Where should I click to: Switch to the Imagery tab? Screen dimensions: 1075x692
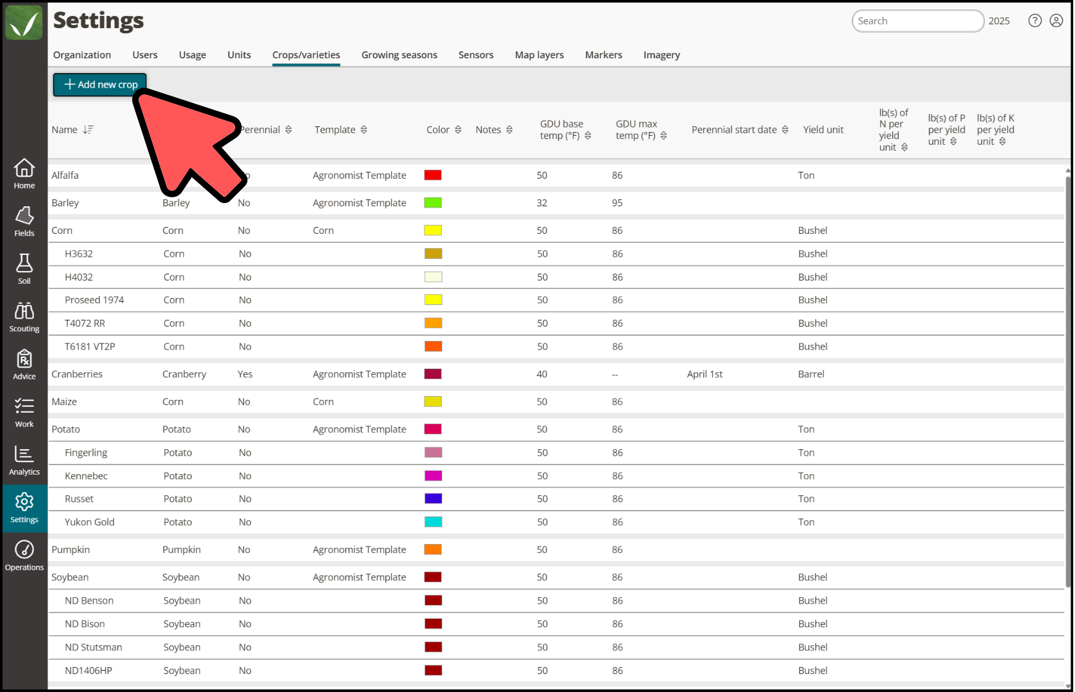point(662,55)
